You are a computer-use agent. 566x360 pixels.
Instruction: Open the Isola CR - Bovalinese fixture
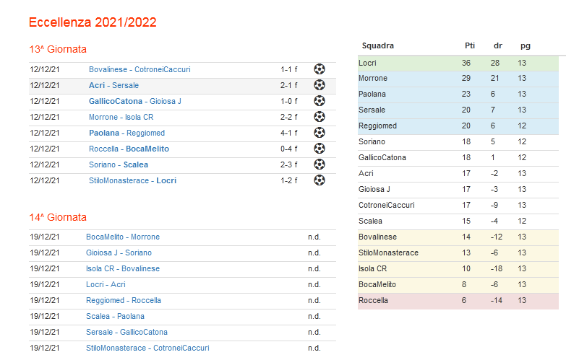[123, 268]
